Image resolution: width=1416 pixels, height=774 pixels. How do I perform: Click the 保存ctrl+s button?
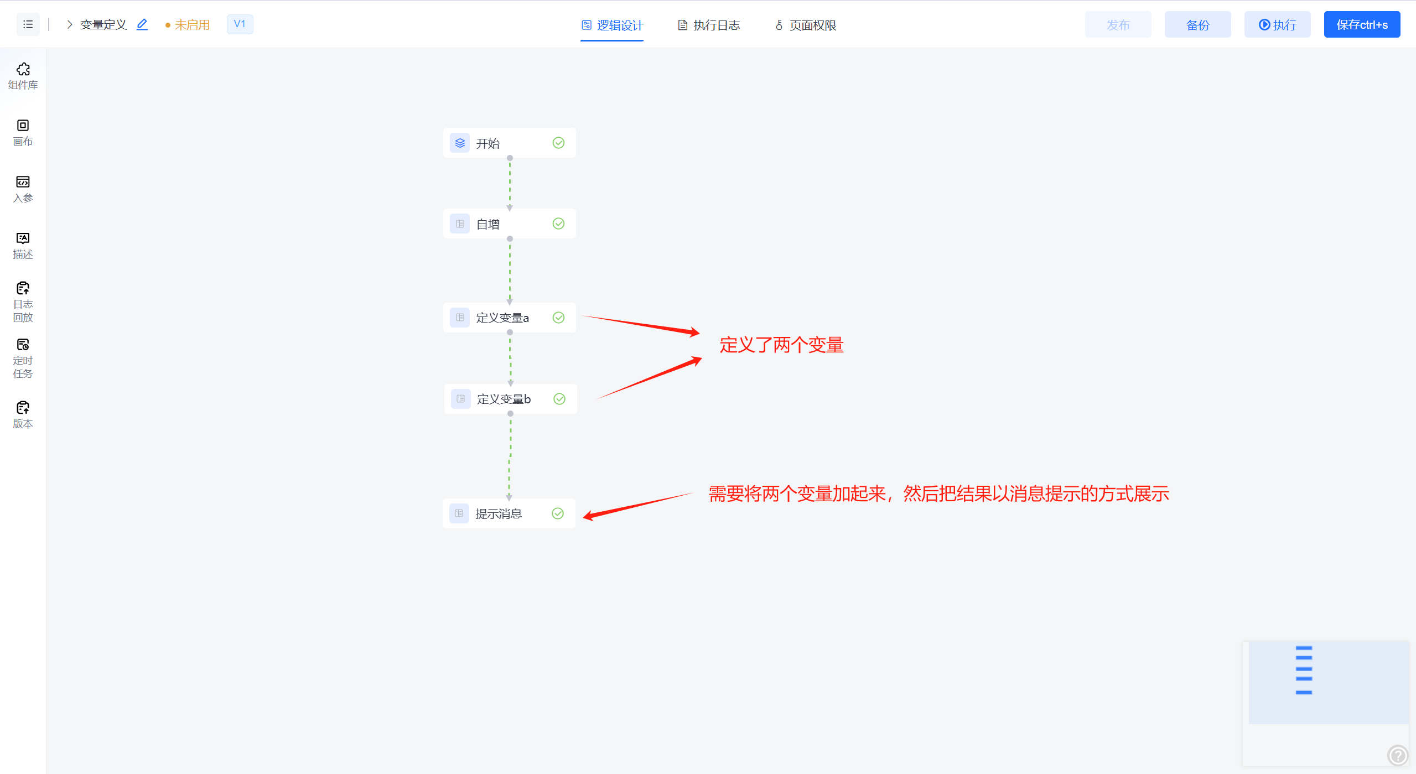[1361, 24]
